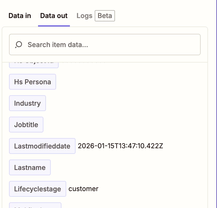Click the Beta badge beside Logs
Viewport: 217px width, 208px height.
coord(105,16)
